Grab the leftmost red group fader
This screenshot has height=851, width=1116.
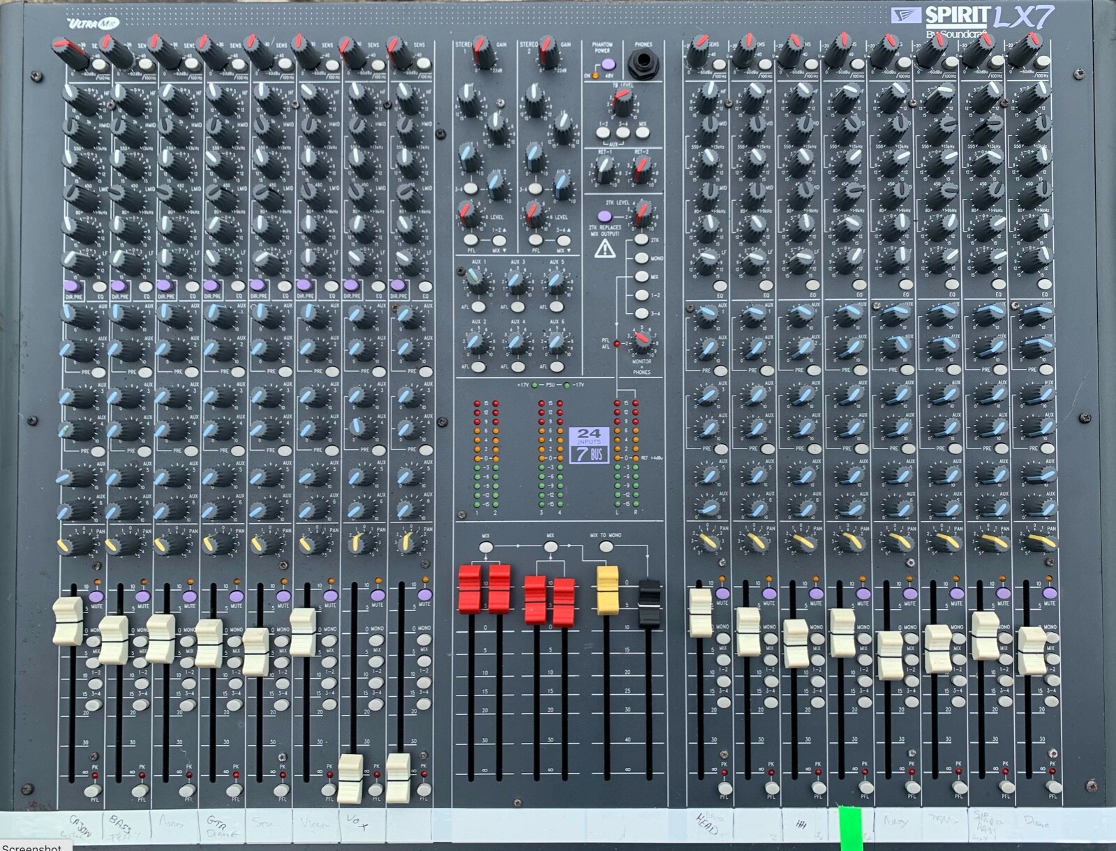pos(470,589)
